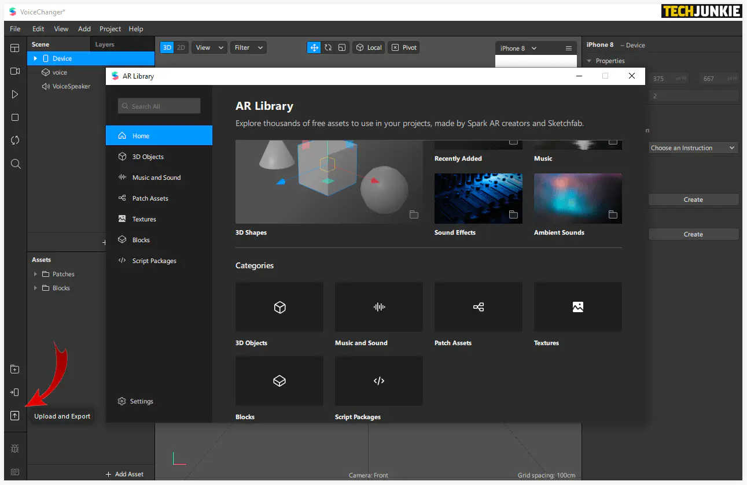Switch viewport to 3D mode
Image resolution: width=747 pixels, height=485 pixels.
point(167,47)
